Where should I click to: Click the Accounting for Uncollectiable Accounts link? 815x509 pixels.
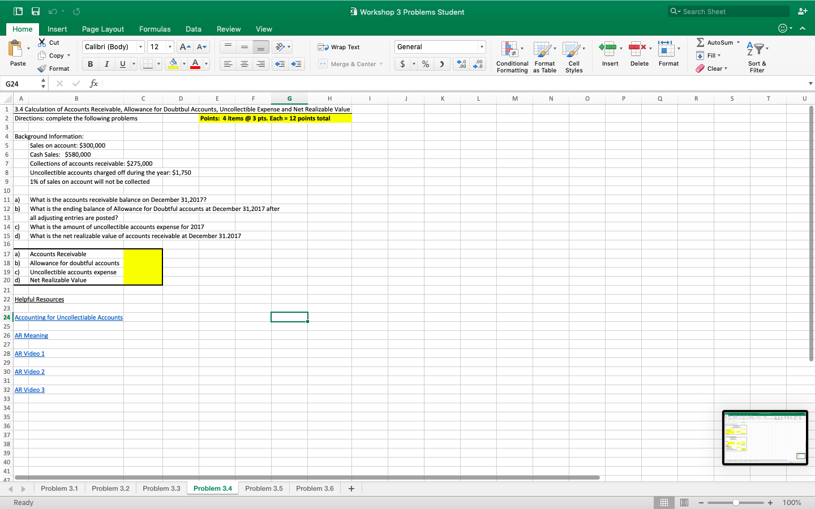click(68, 317)
